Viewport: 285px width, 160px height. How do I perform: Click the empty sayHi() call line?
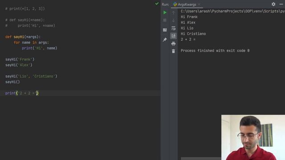(x=12, y=82)
